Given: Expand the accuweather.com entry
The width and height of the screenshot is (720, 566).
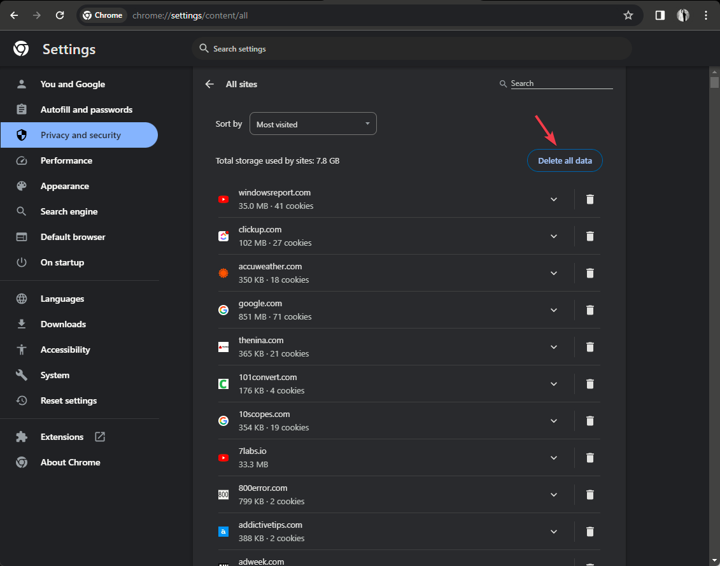Looking at the screenshot, I should 554,273.
